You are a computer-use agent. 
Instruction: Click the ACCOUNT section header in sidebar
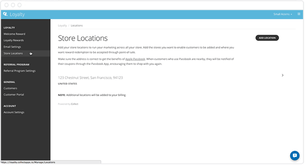click(10, 106)
